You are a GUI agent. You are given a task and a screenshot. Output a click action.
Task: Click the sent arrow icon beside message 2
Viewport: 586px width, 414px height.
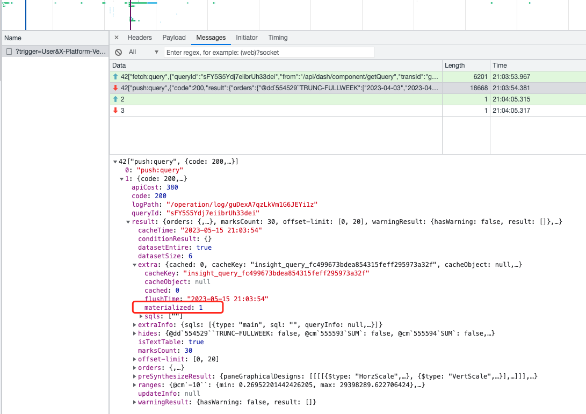[x=115, y=99]
